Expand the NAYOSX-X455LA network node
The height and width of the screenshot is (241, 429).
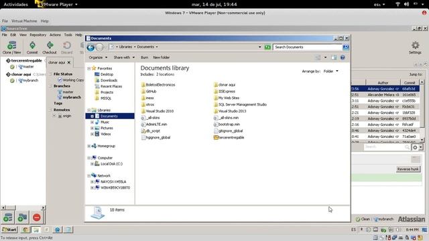[x=93, y=181]
